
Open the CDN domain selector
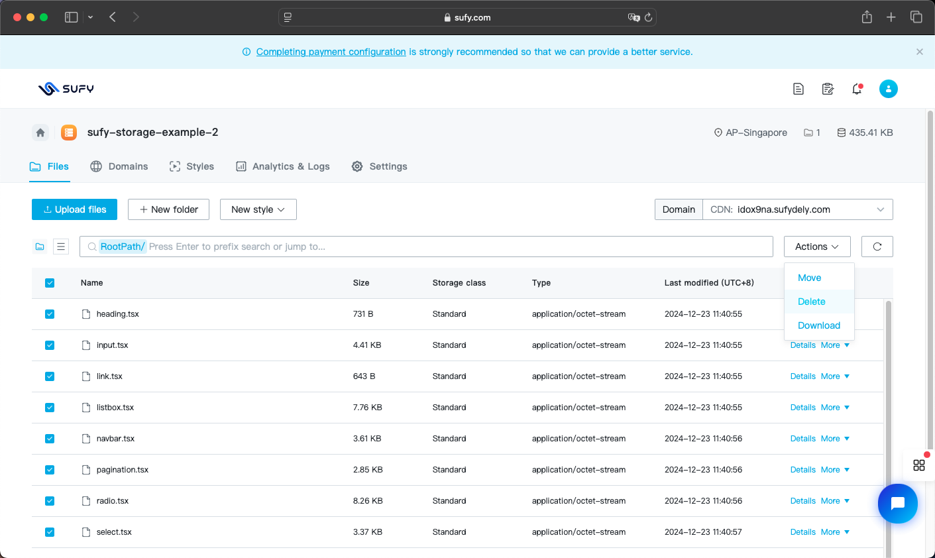797,209
